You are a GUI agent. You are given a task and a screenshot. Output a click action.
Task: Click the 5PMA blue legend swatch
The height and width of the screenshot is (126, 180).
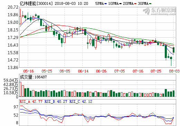[x=106, y=4]
